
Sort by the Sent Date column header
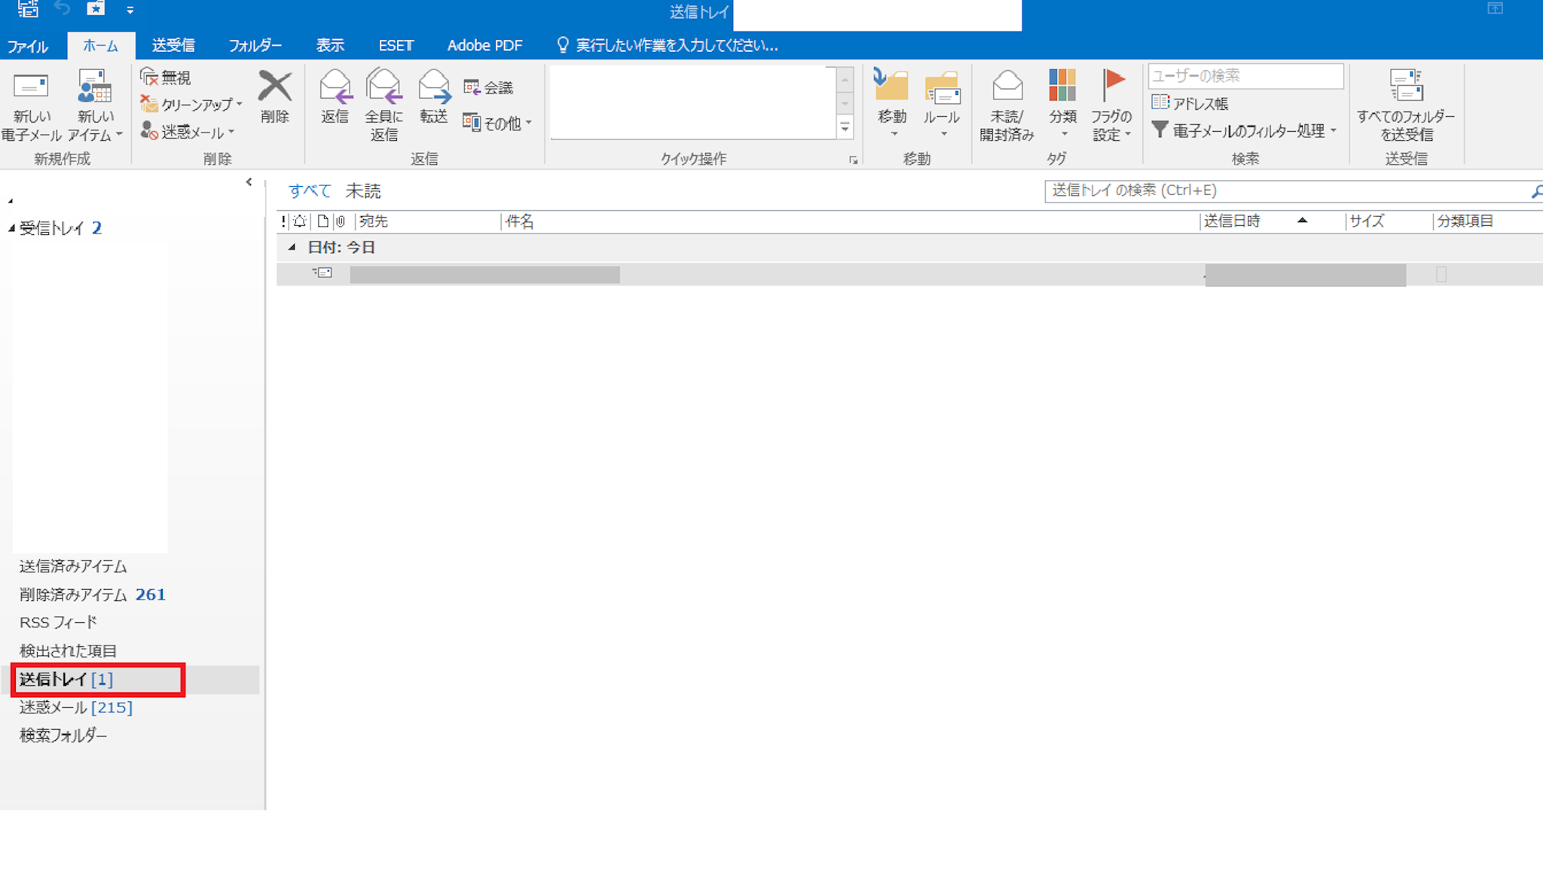point(1232,221)
